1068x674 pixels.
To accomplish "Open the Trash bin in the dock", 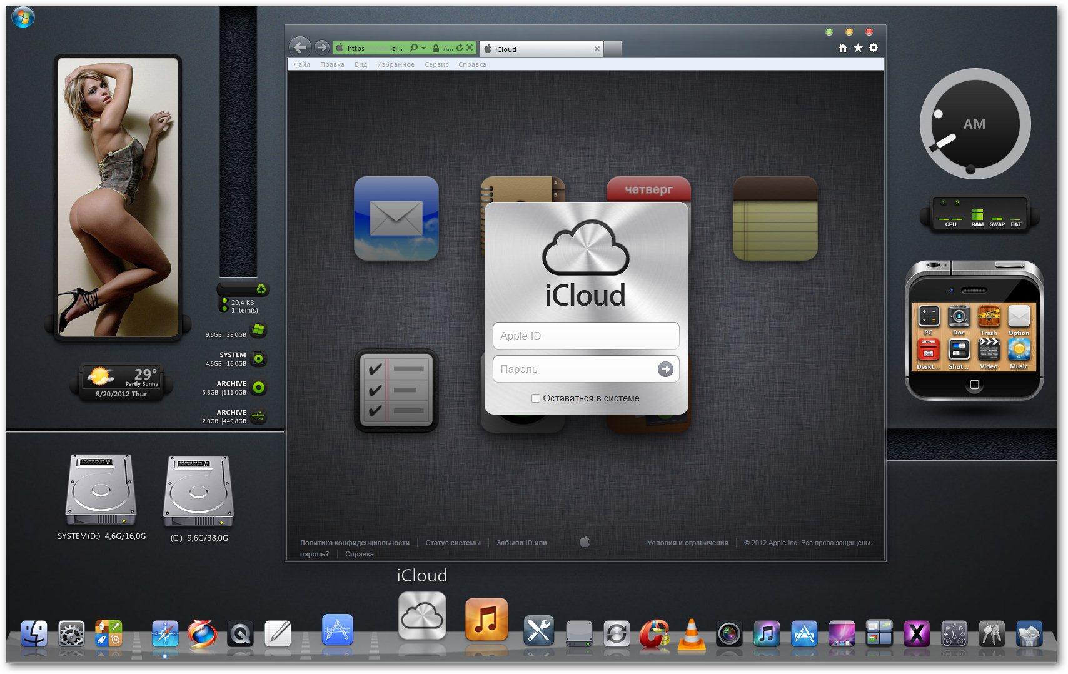I will [1029, 634].
